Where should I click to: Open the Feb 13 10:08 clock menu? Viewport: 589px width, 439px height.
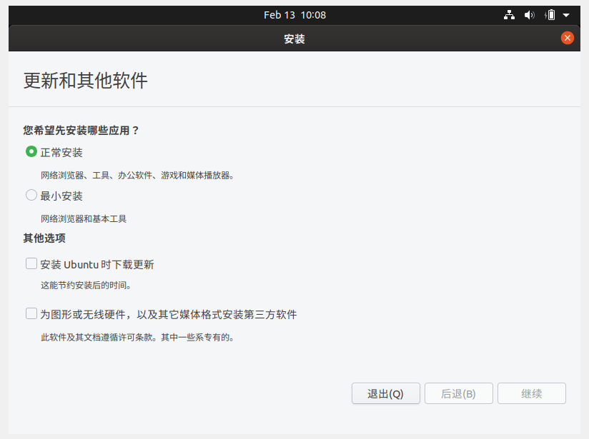pos(295,15)
